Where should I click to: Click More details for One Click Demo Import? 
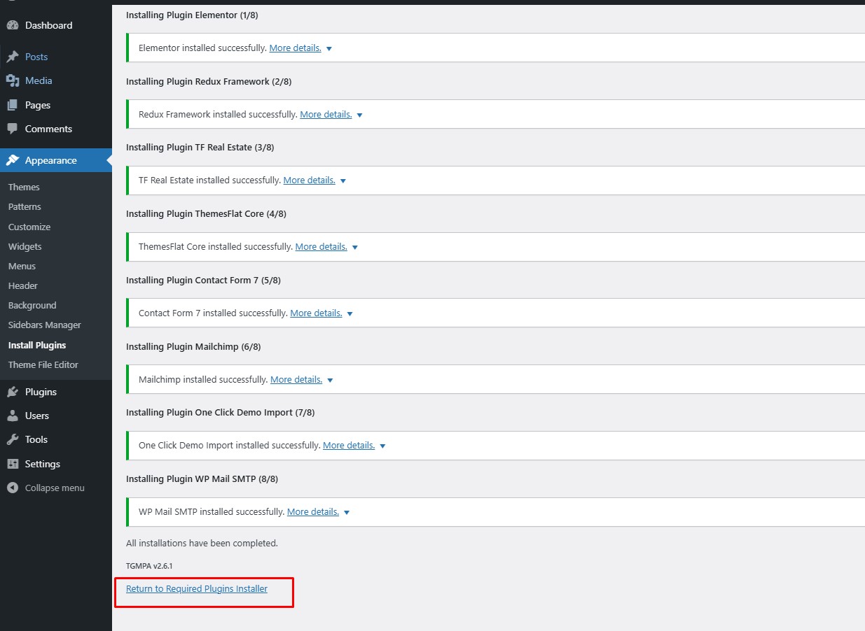tap(349, 445)
